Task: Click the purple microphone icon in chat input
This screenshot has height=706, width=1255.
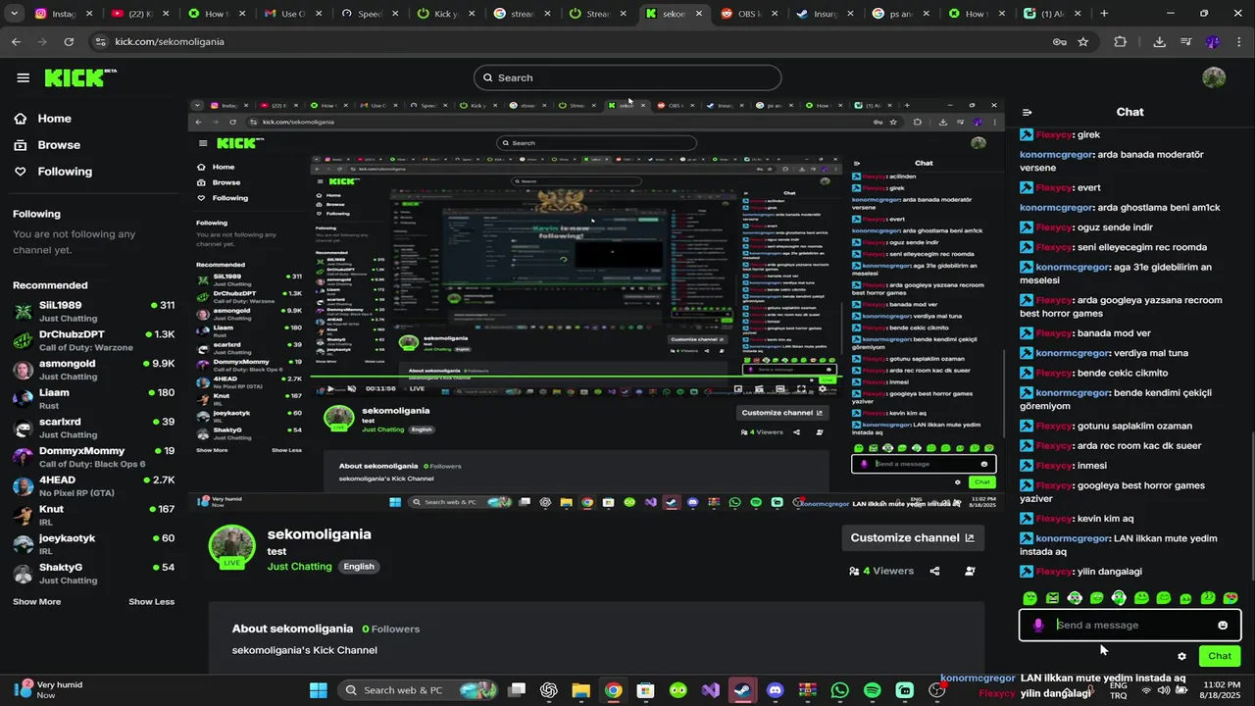Action: [1038, 625]
